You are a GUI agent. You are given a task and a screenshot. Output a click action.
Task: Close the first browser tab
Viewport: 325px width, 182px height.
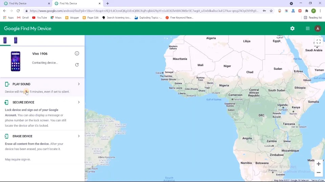pos(49,3)
